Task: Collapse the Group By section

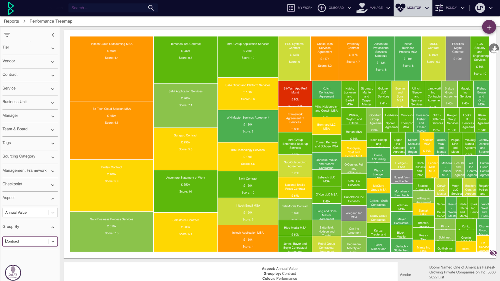Action: (53, 227)
